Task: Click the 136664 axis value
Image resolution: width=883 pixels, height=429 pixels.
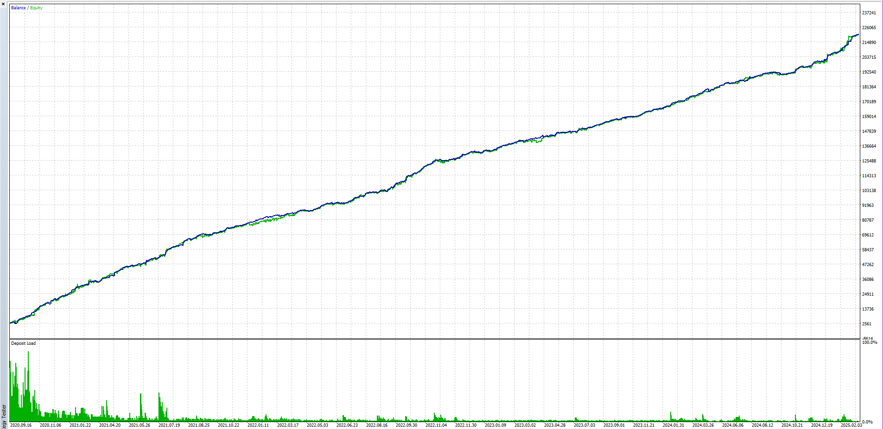Action: [869, 146]
